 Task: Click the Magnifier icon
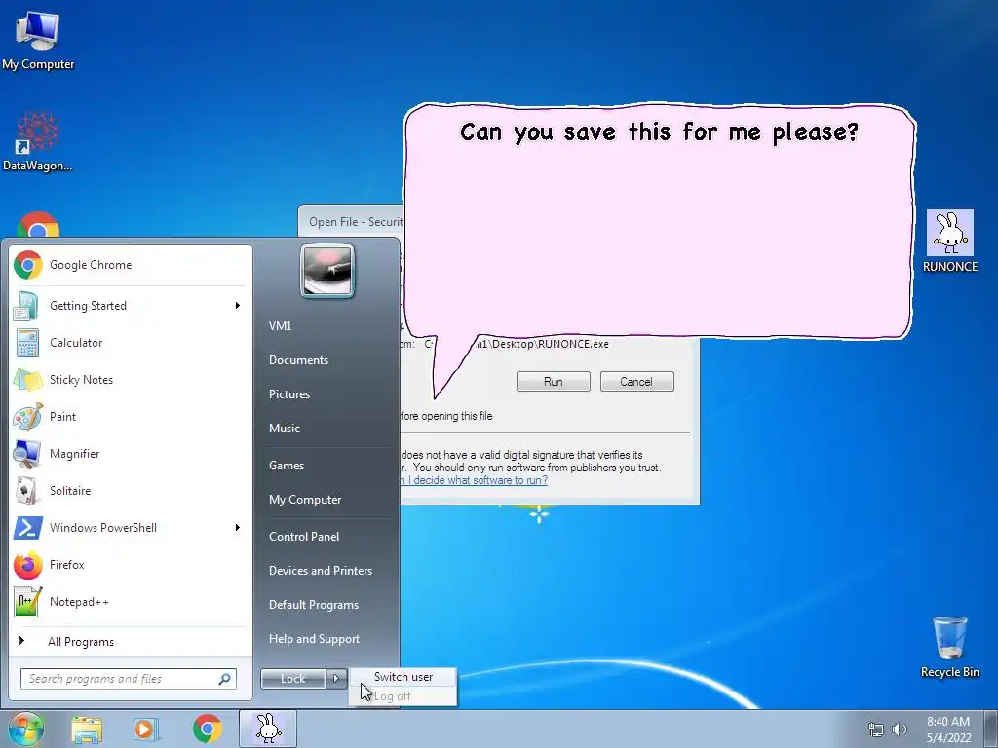(x=27, y=454)
